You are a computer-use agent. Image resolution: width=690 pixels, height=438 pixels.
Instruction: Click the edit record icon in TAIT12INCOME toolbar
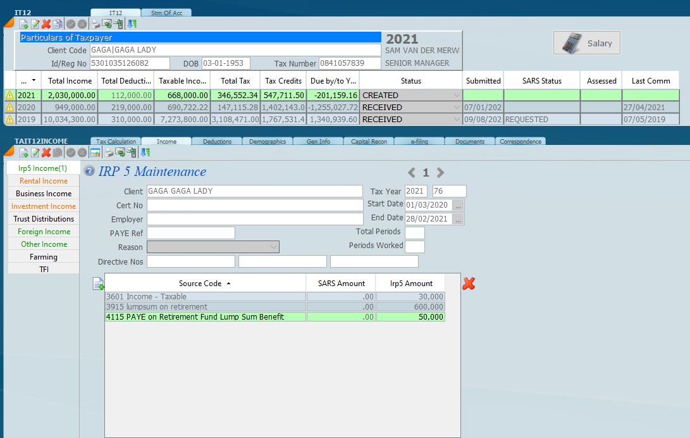tap(35, 153)
